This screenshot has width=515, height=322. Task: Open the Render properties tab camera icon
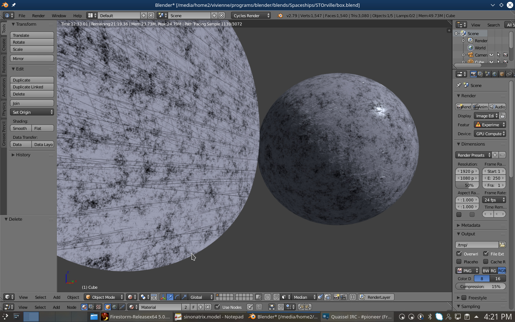(x=473, y=74)
